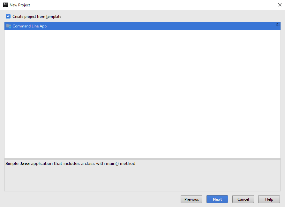Click the Command Line App folder icon
The image size is (285, 207).
click(9, 26)
